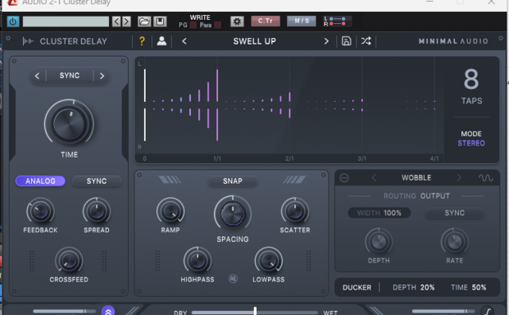Click the SPACING knob
The height and width of the screenshot is (315, 509).
click(x=232, y=214)
